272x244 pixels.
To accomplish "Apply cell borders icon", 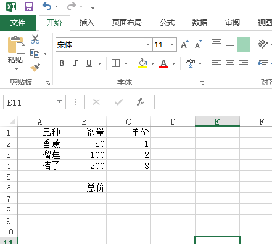I will coord(115,63).
